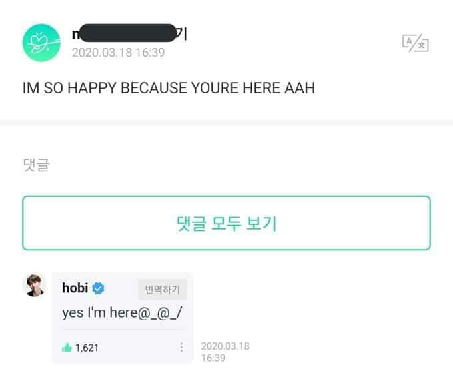Click the 댓글 모두 보기 button
This screenshot has height=371, width=453.
click(226, 223)
